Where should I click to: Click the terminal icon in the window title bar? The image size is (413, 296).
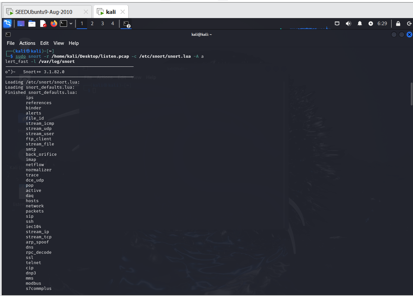point(8,35)
